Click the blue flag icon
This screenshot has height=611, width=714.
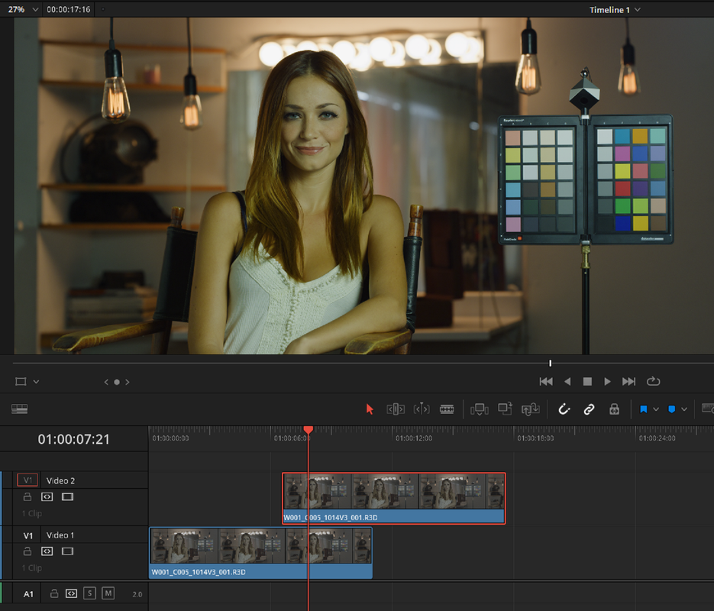644,409
